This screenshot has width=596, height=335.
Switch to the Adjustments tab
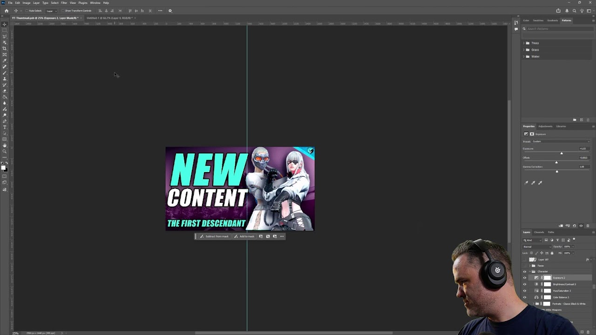click(x=545, y=127)
